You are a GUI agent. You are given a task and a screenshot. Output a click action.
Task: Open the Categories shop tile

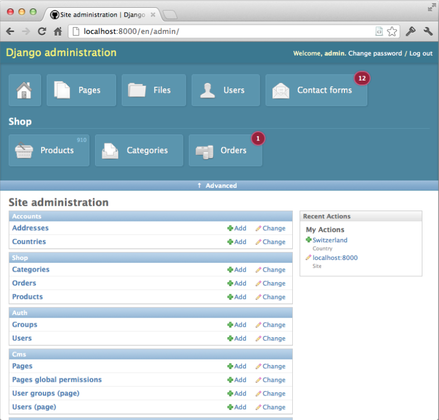click(x=139, y=150)
